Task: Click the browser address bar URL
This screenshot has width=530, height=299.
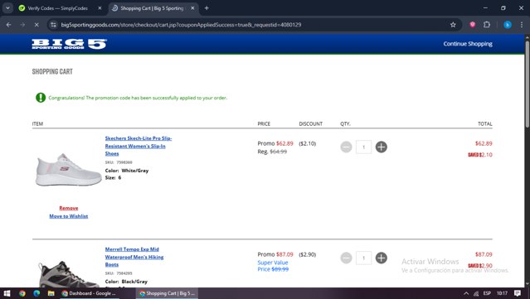Action: click(x=181, y=25)
